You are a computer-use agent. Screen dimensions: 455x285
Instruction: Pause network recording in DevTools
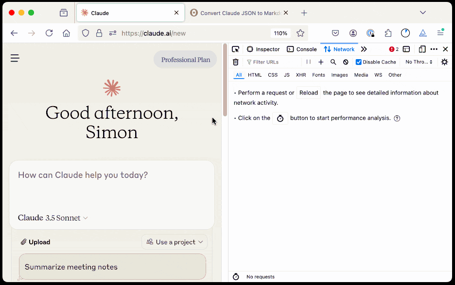tap(309, 62)
